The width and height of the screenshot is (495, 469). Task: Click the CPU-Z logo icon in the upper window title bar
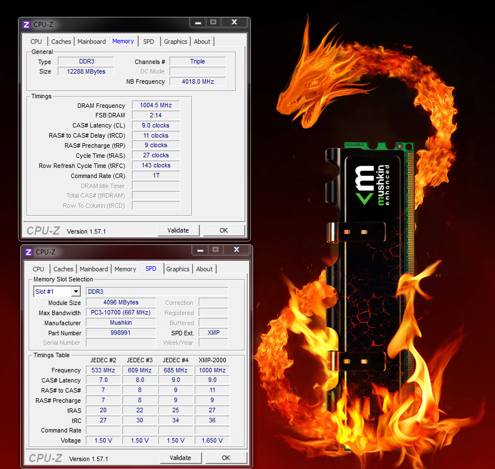tap(26, 25)
